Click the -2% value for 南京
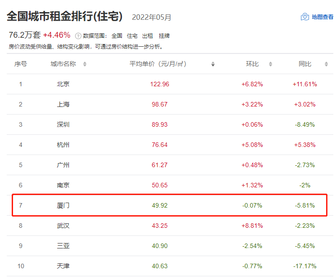 (x=305, y=185)
